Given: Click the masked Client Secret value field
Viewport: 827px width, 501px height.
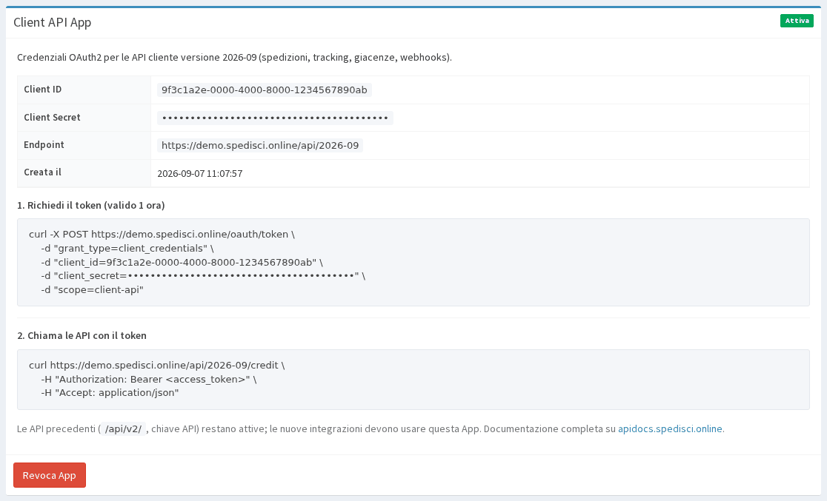Looking at the screenshot, I should (x=275, y=118).
